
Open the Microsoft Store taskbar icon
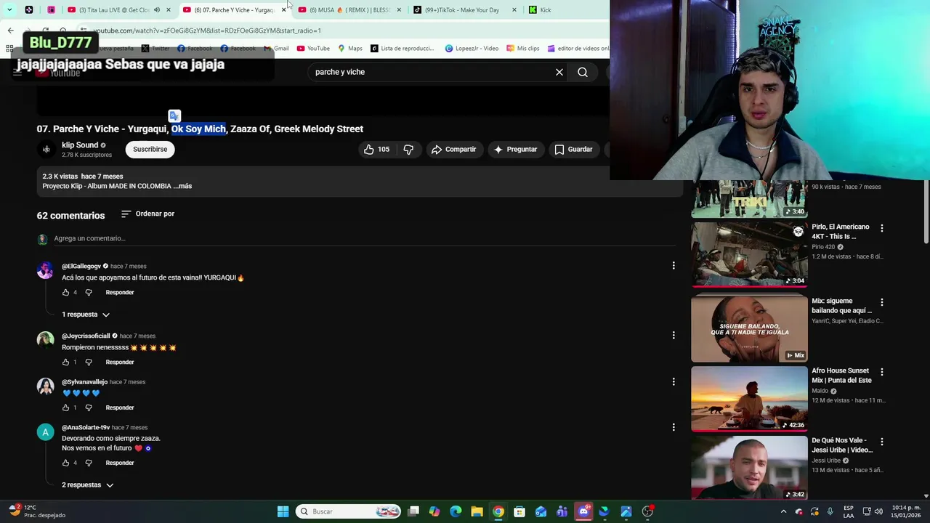click(x=519, y=511)
